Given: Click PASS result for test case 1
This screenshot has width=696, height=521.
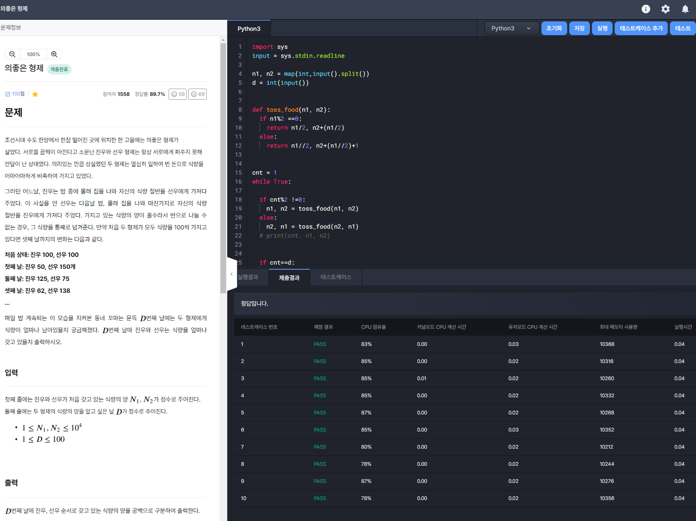Looking at the screenshot, I should pyautogui.click(x=320, y=344).
